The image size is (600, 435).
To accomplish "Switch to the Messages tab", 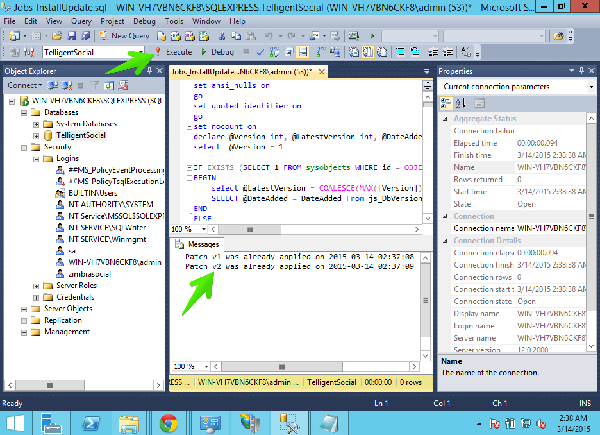I will (x=197, y=244).
